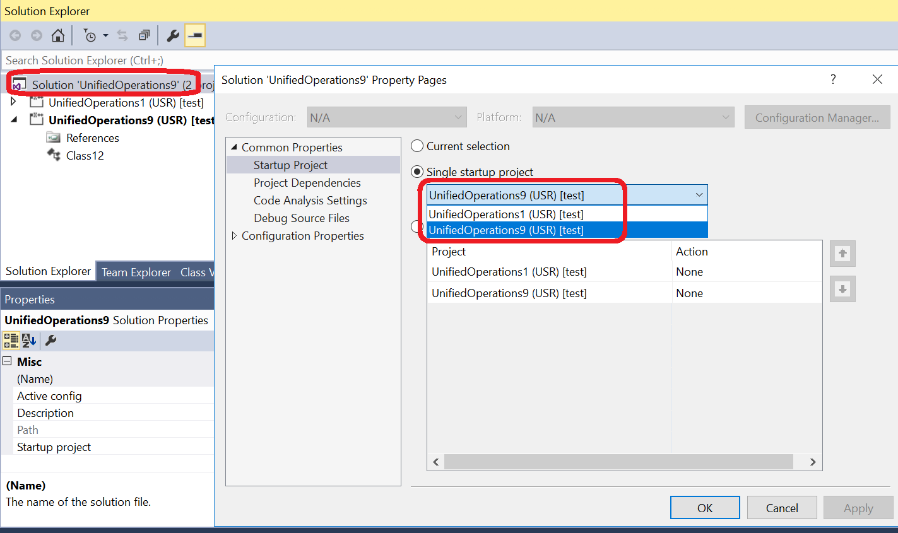Click the Back navigation arrow in Solution Explorer
The height and width of the screenshot is (533, 898).
point(15,36)
